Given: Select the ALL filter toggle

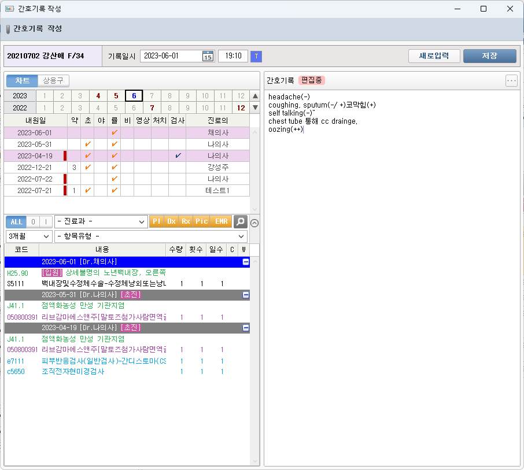Looking at the screenshot, I should (x=16, y=222).
